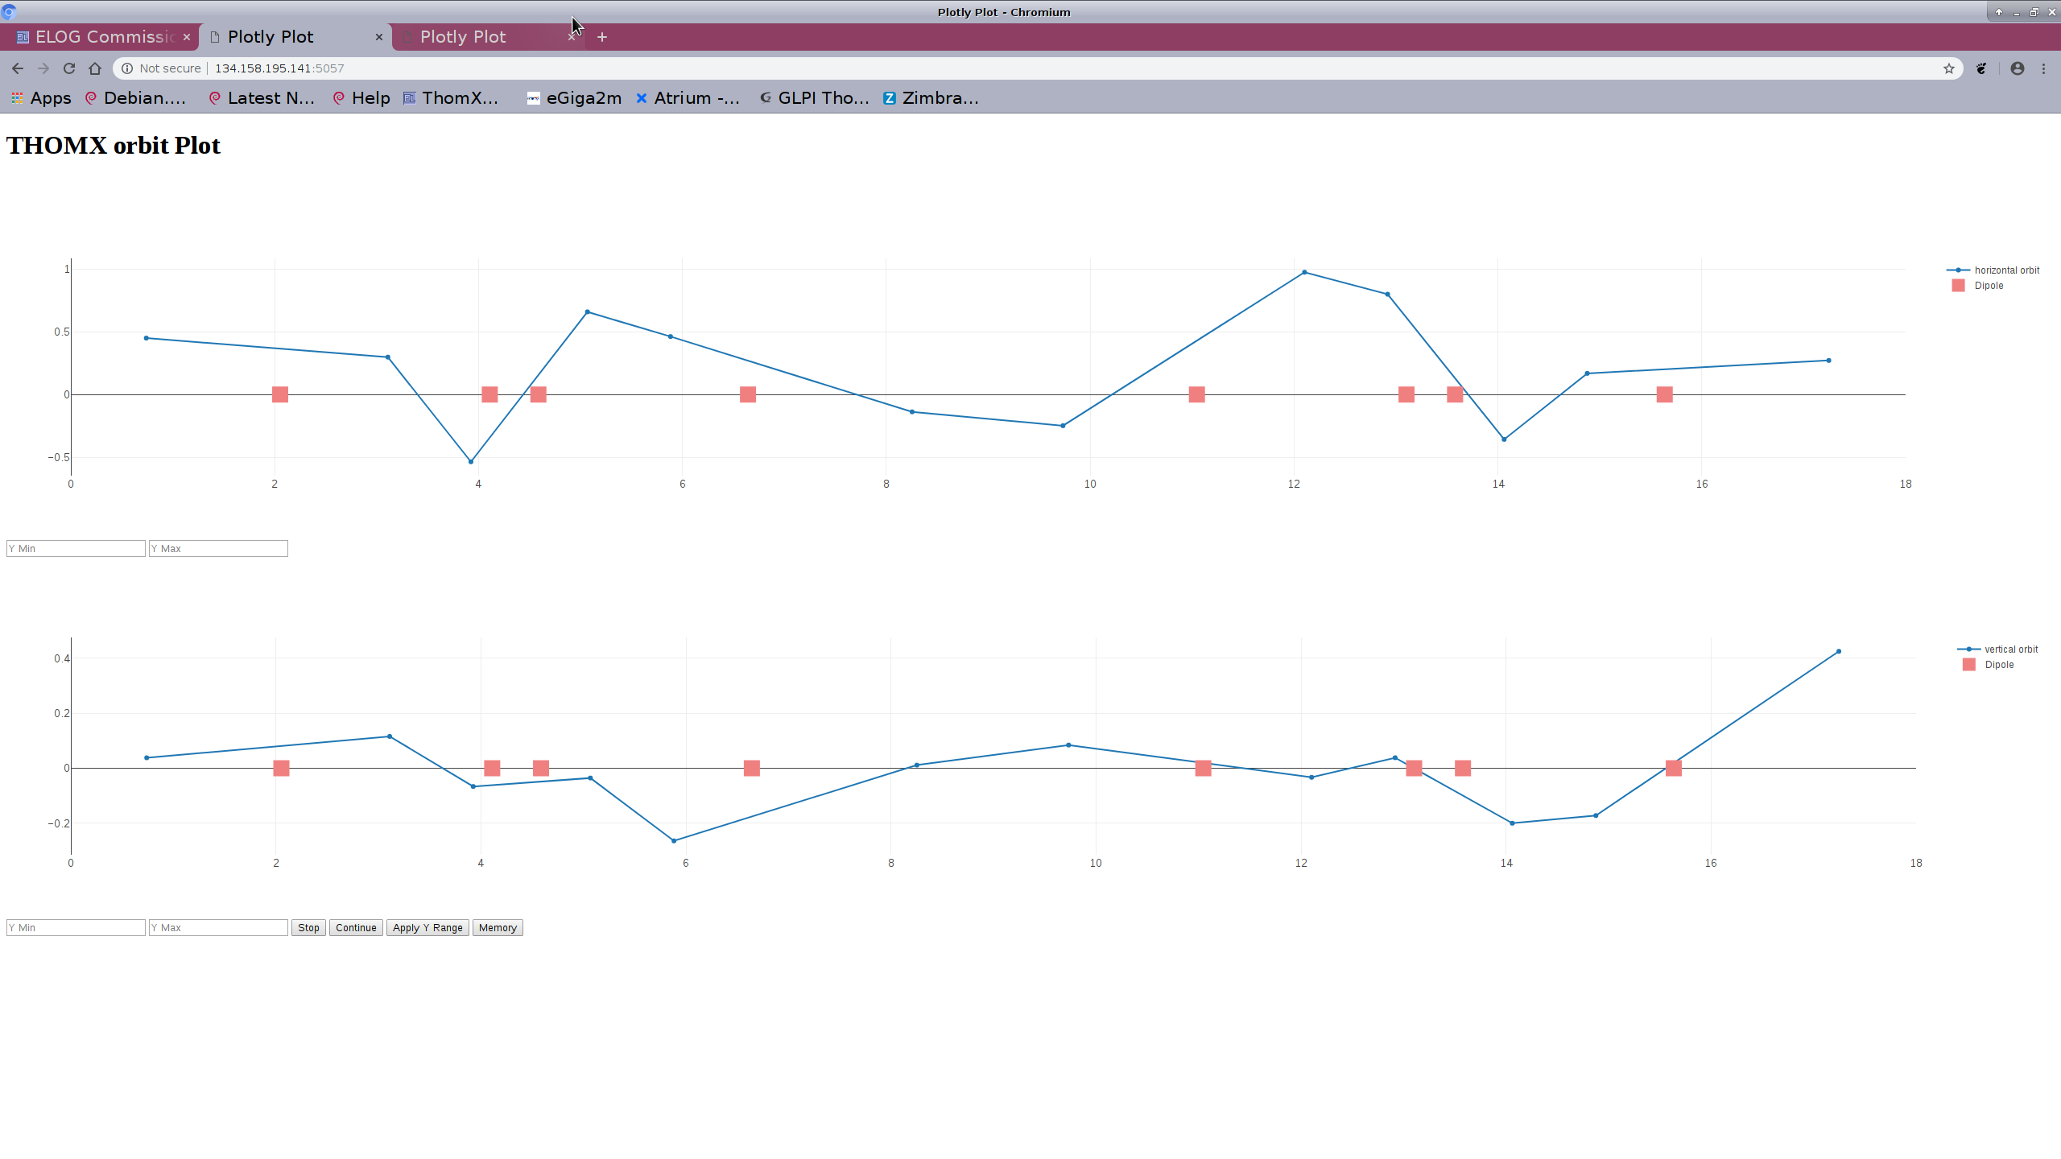The image size is (2061, 1159).
Task: Toggle horizontal orbit trace in legend
Action: click(x=2005, y=270)
